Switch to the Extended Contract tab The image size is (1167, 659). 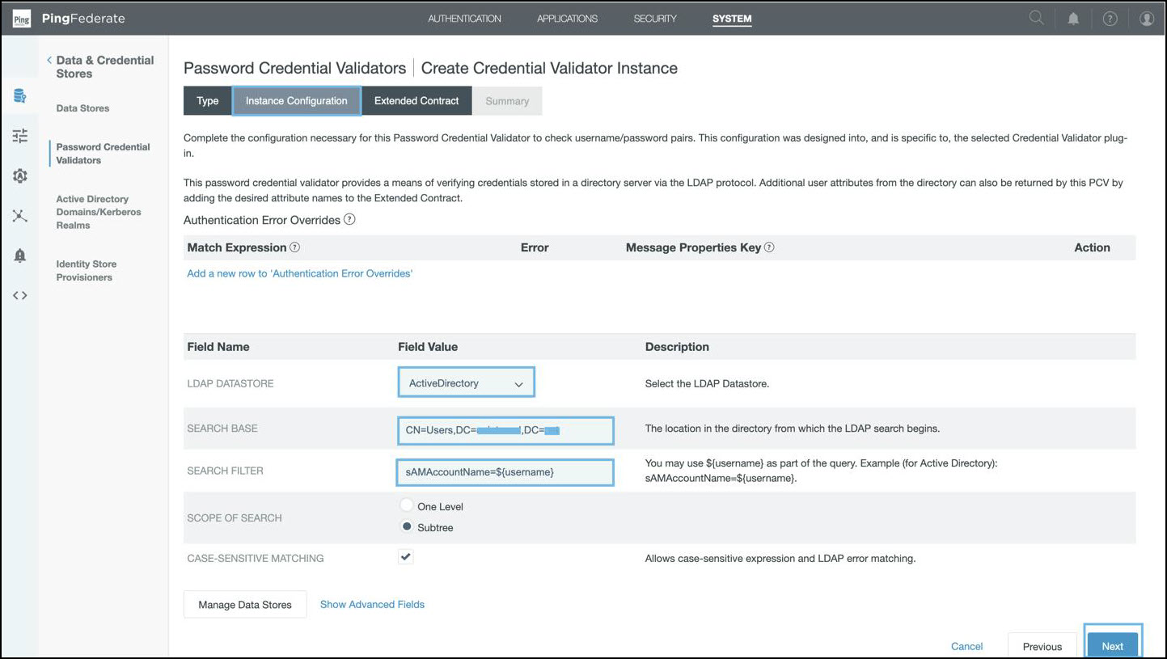(x=416, y=101)
